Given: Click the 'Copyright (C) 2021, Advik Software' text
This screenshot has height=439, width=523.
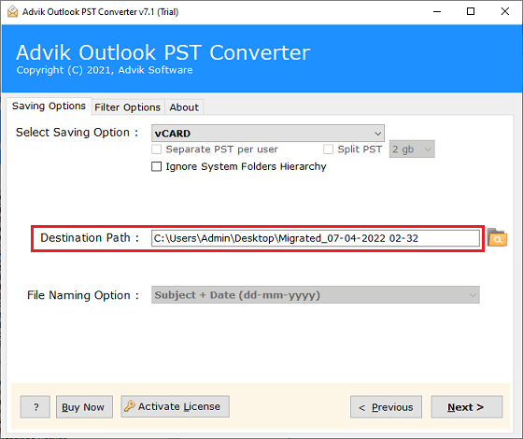Looking at the screenshot, I should pyautogui.click(x=105, y=70).
